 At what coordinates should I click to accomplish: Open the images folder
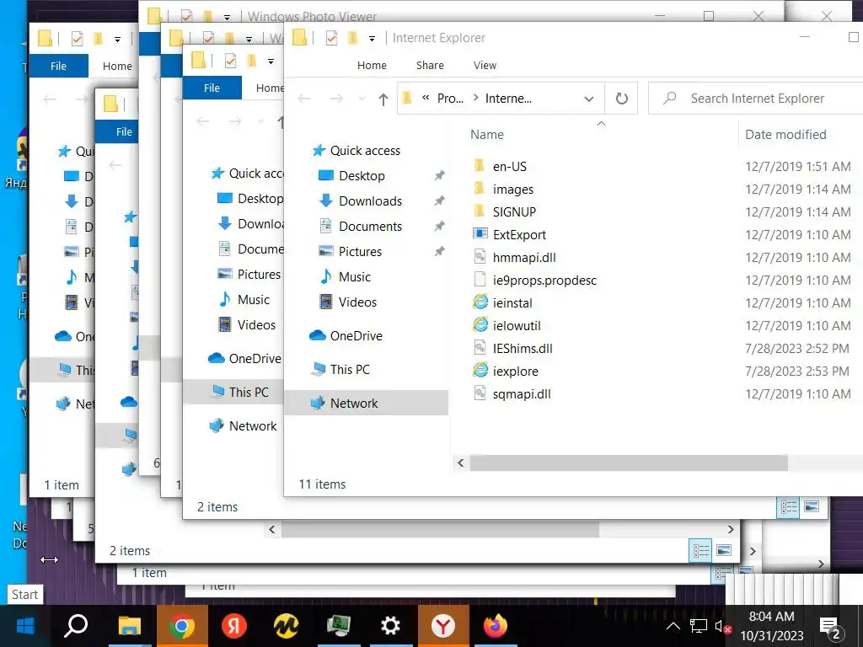tap(512, 190)
